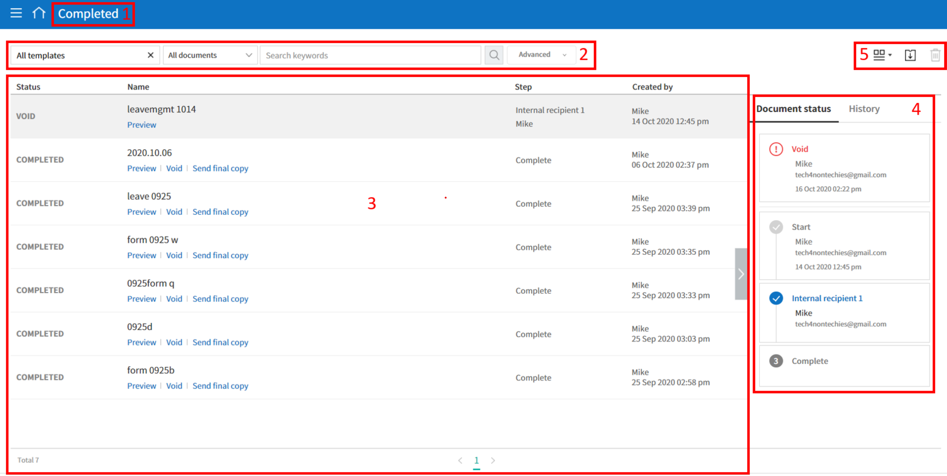
Task: Go to the home page icon
Action: (x=39, y=13)
